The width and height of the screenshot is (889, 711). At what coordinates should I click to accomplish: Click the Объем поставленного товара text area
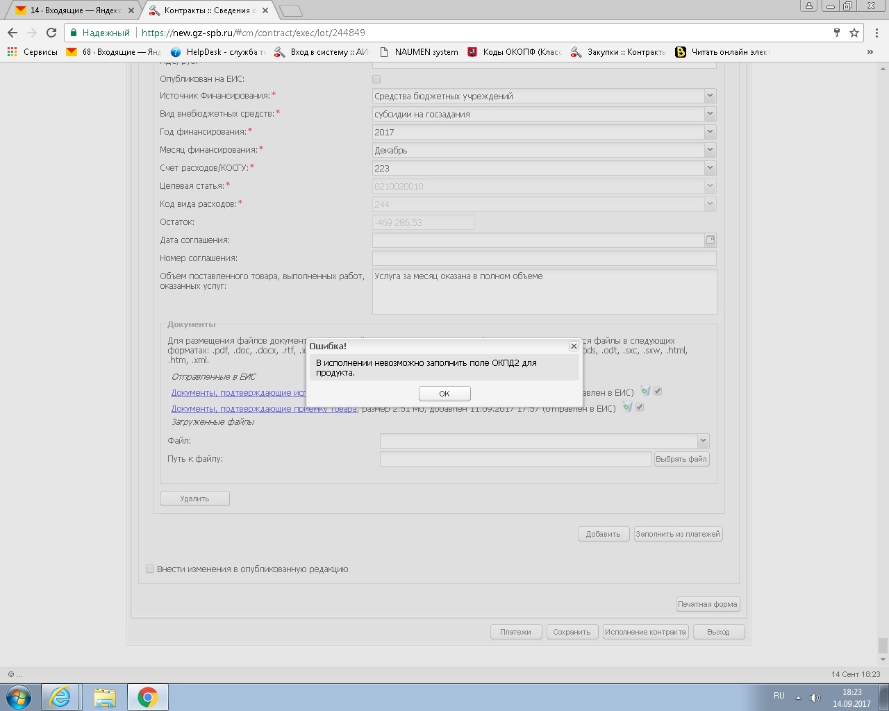point(545,292)
